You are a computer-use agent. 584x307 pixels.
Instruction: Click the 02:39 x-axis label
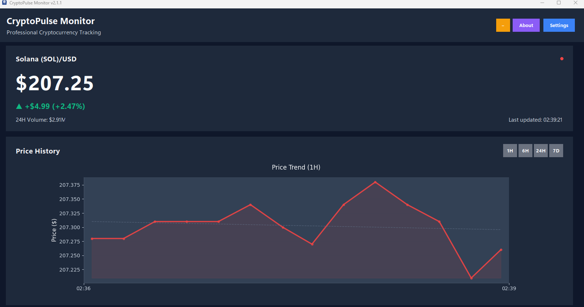point(509,288)
